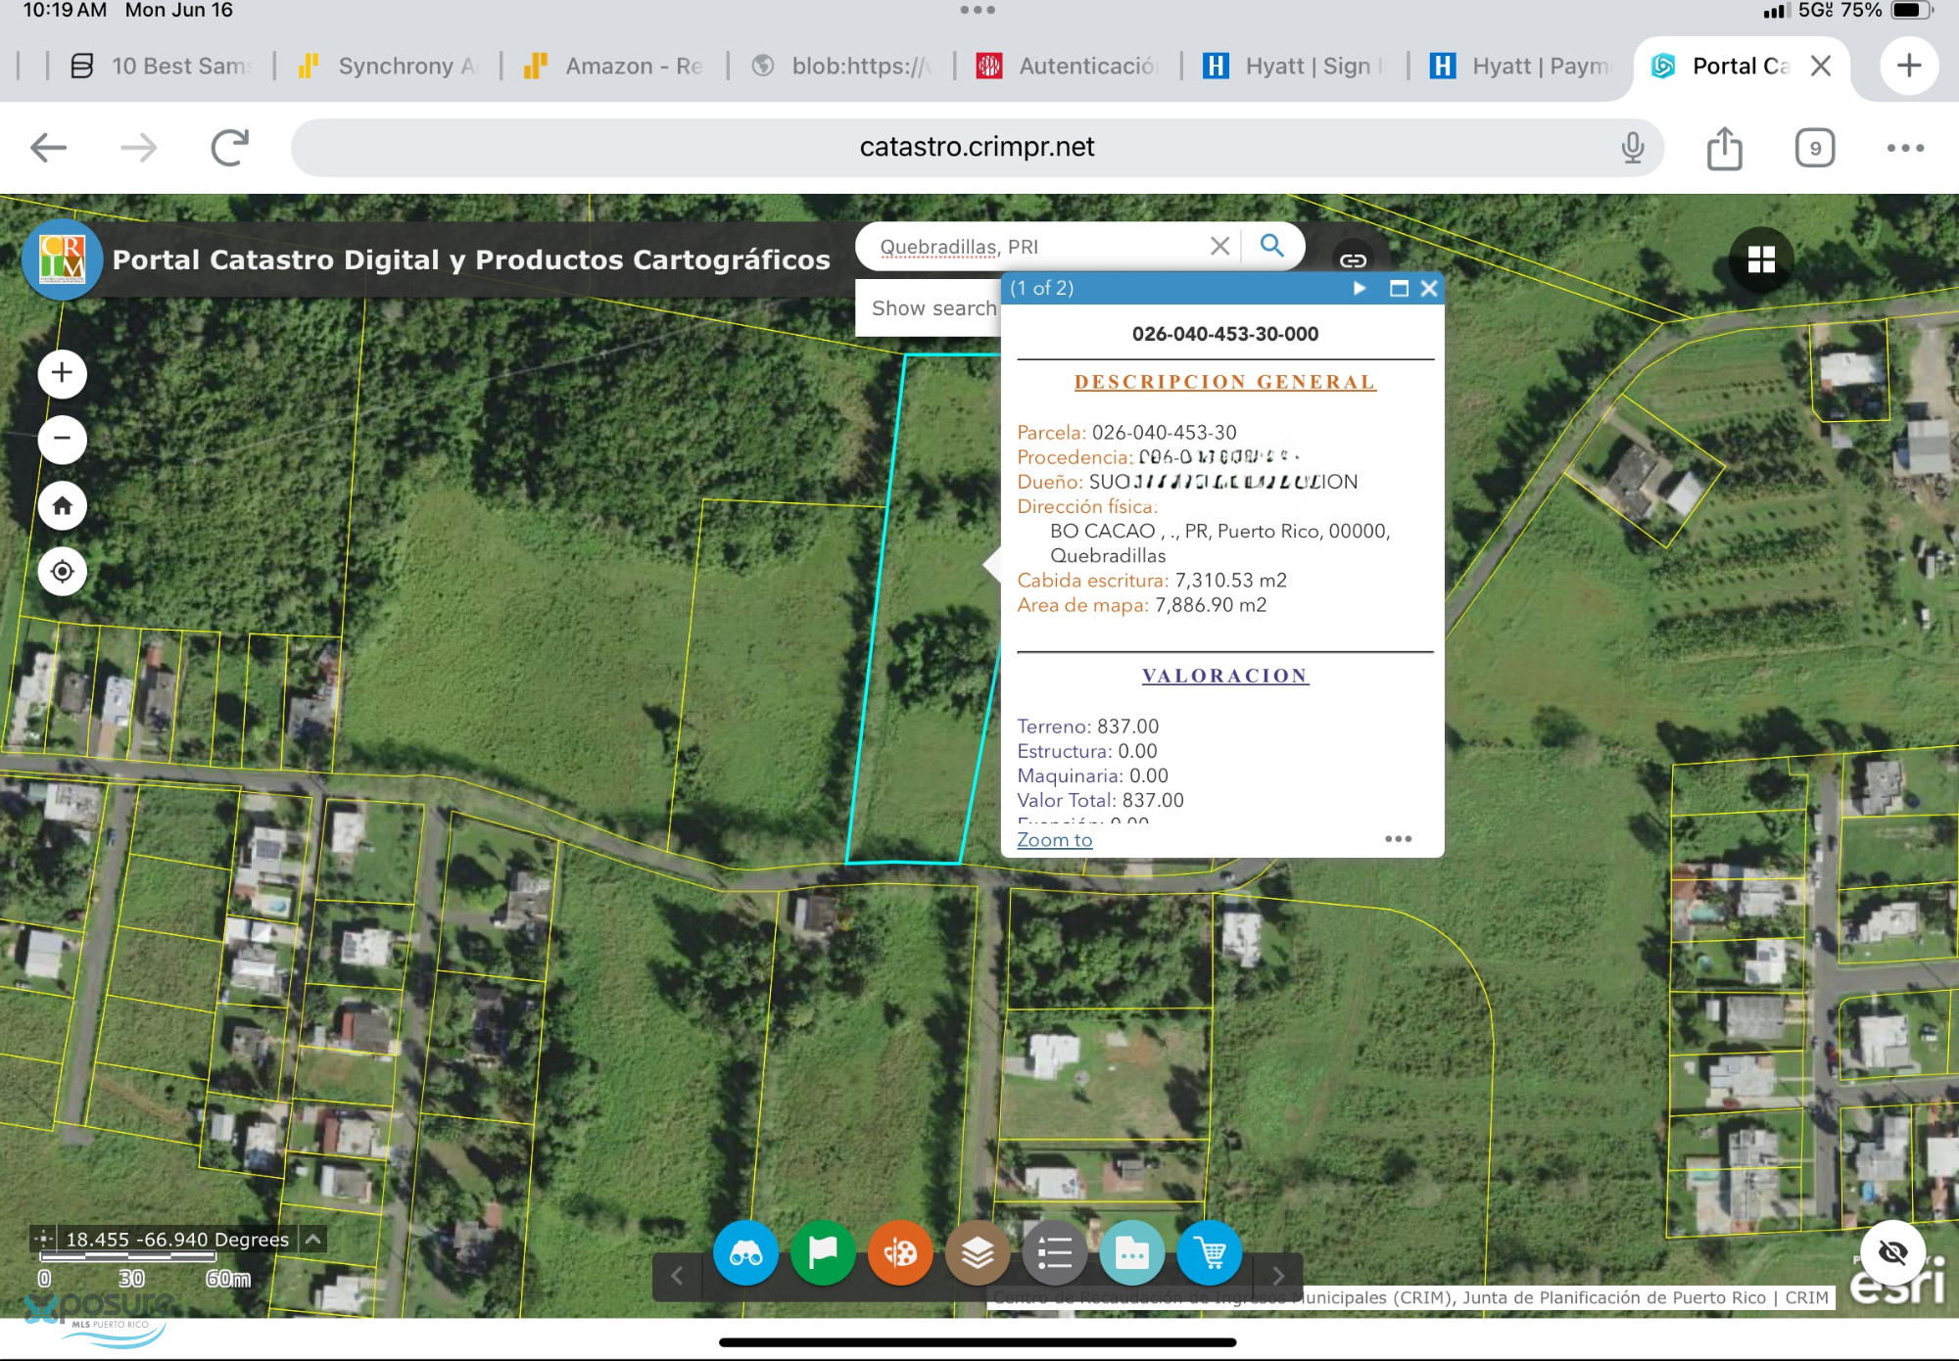Screen dimensions: 1959x1361
Task: Click VALORACION heading
Action: [x=1224, y=676]
